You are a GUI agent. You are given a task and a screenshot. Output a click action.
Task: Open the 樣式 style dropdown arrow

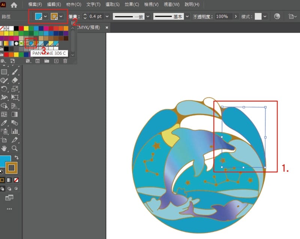[x=265, y=17]
